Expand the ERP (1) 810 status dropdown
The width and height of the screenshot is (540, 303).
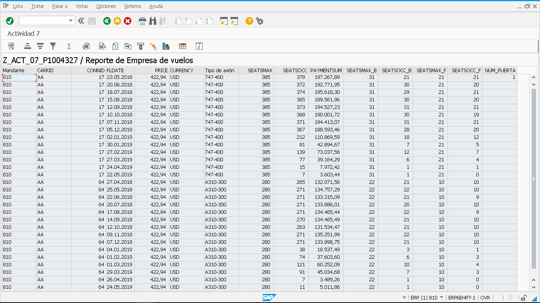coord(442,297)
